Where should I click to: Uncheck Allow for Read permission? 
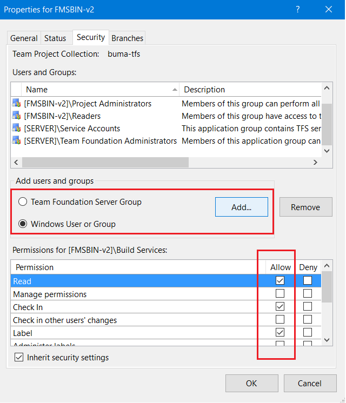click(280, 281)
